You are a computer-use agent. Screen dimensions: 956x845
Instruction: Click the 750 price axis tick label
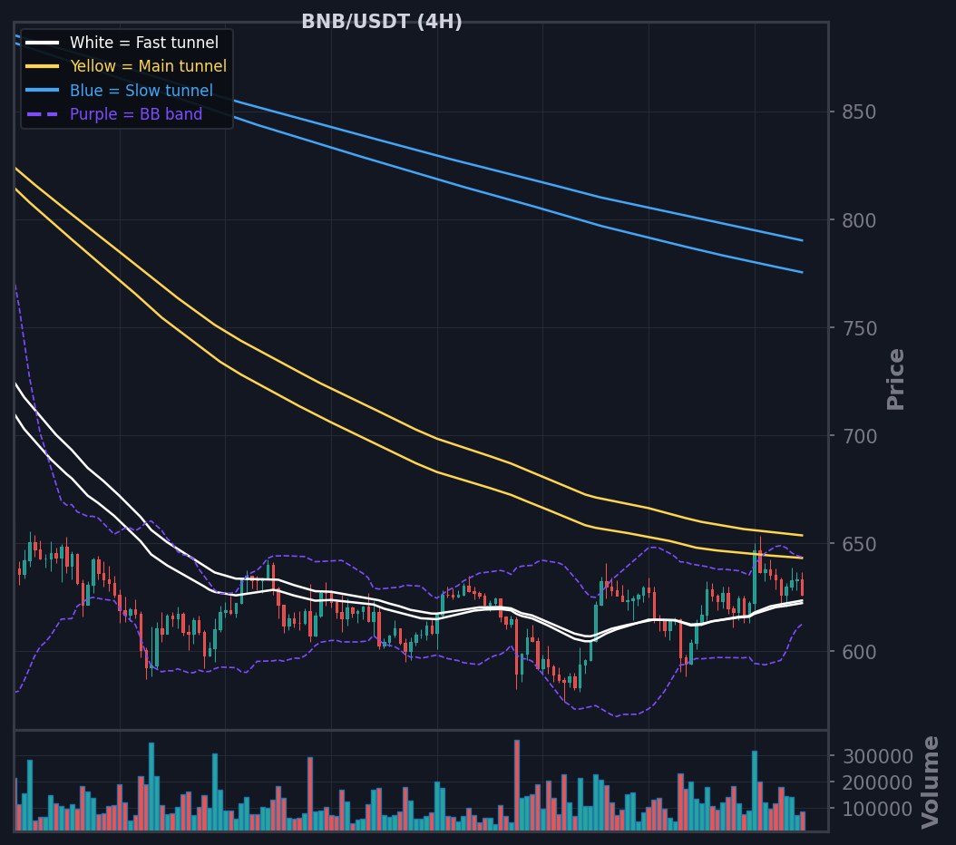coord(859,328)
